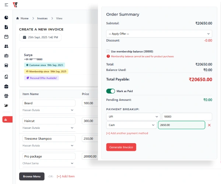Screen dimensions: 221x184
Task: Open the calendar icon in sidebar
Action: click(6, 37)
